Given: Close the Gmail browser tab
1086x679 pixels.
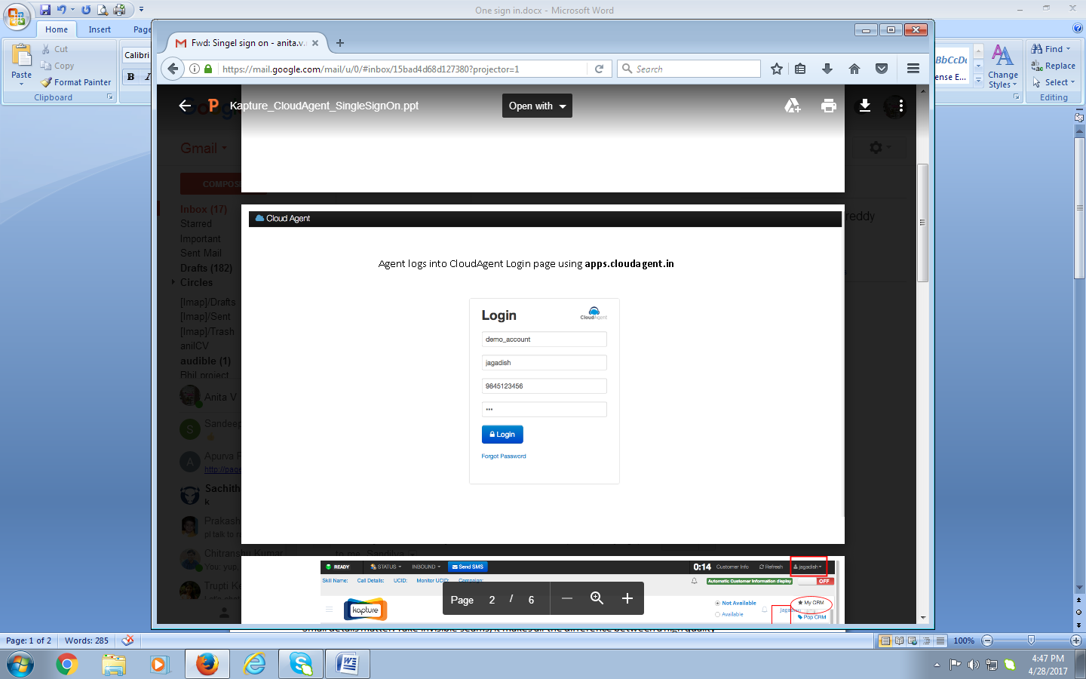Looking at the screenshot, I should pyautogui.click(x=315, y=43).
